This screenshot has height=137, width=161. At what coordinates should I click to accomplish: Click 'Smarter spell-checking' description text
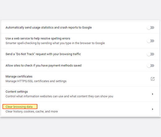[x=55, y=43]
